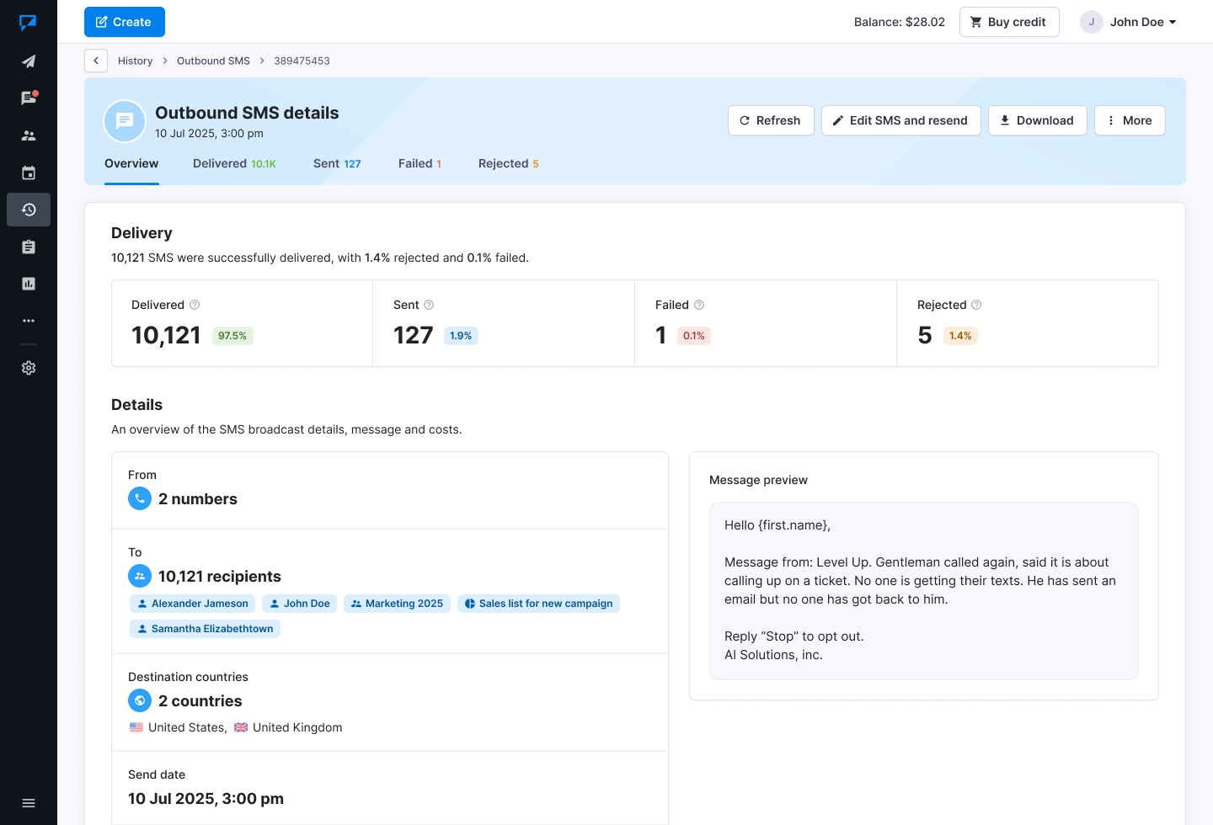Click the Edit SMS and resend button

900,120
